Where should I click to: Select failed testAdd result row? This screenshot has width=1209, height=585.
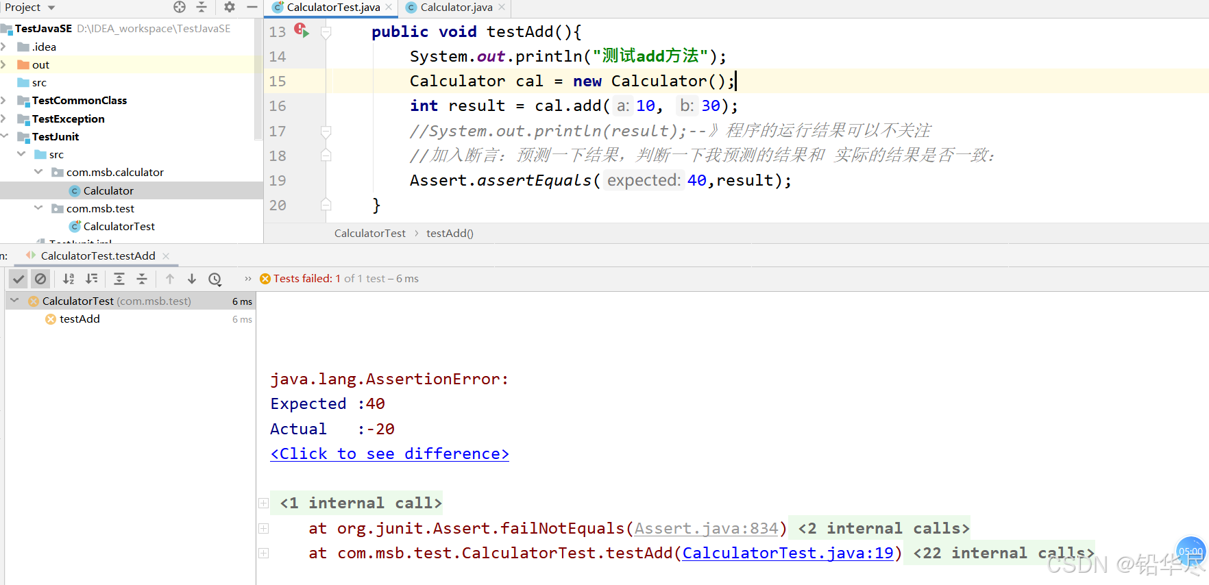130,319
